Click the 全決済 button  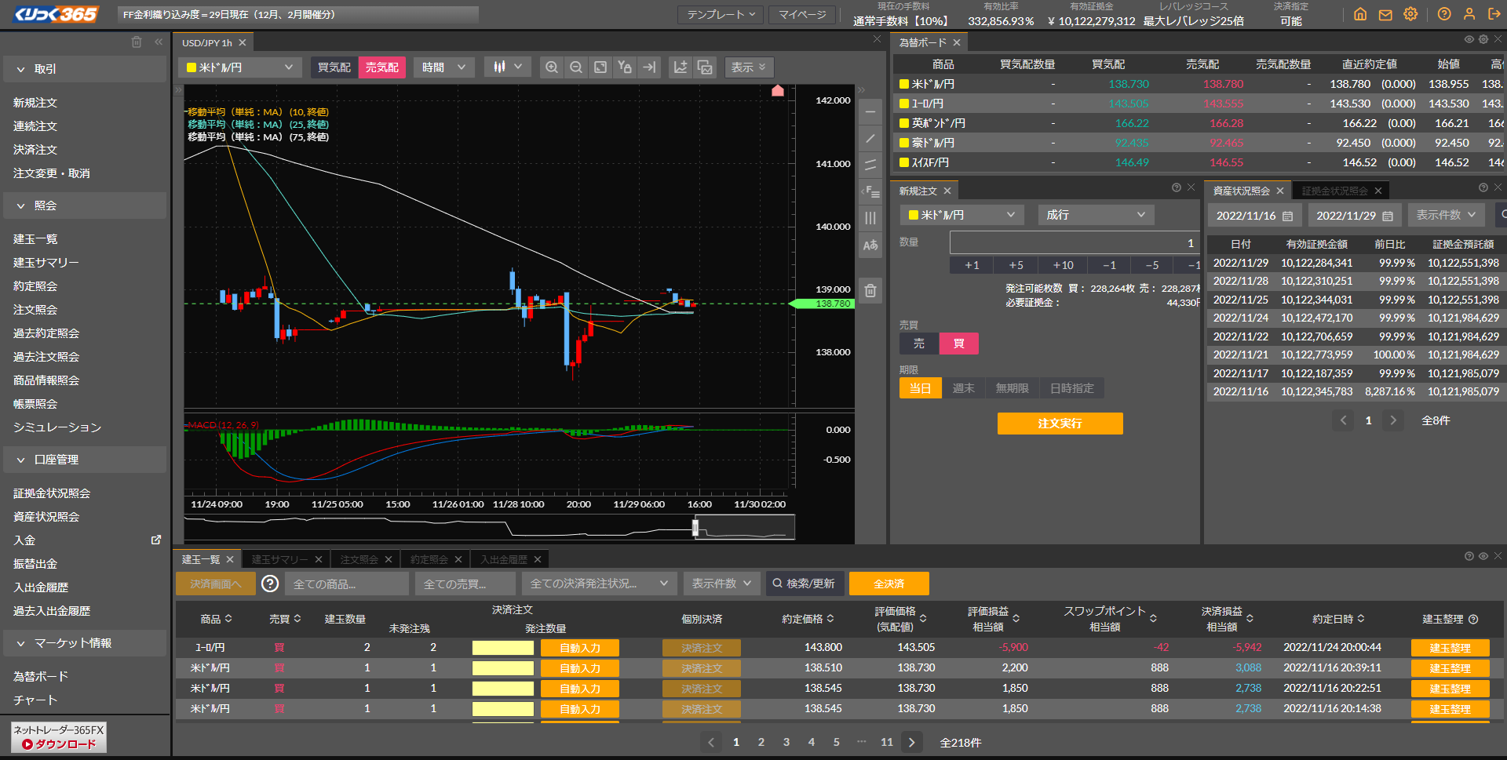coord(889,584)
